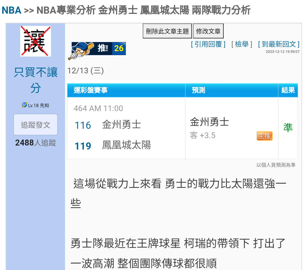The width and height of the screenshot is (307, 270).
Task: Click the green 準 result mark
Action: click(x=288, y=127)
